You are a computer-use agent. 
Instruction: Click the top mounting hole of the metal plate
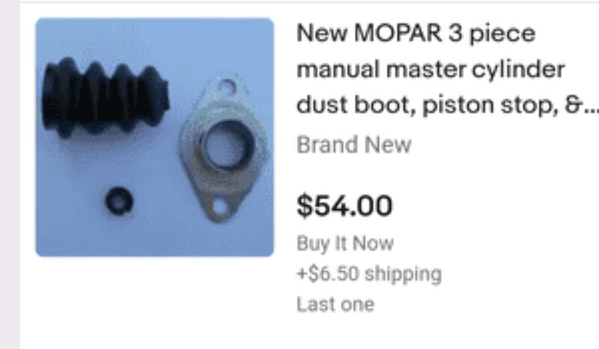pos(227,87)
